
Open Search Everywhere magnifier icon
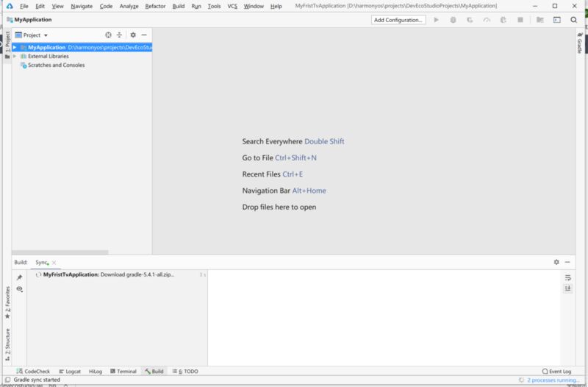pos(573,20)
